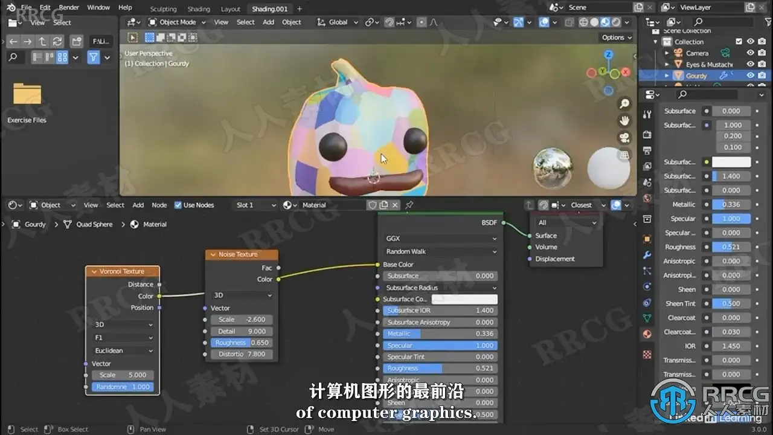The image size is (773, 435).
Task: Hide Eyes & Mustache via eye icon
Action: [751, 64]
